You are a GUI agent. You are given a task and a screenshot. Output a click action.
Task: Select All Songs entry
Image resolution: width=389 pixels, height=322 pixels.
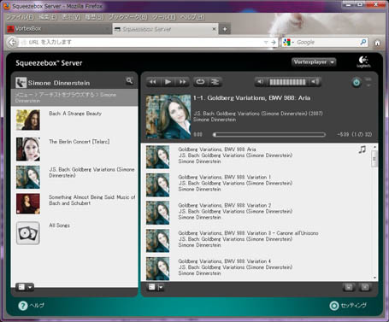[x=59, y=225]
